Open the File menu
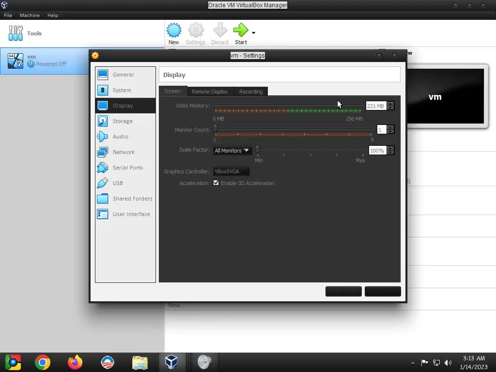The width and height of the screenshot is (496, 372). coord(8,15)
